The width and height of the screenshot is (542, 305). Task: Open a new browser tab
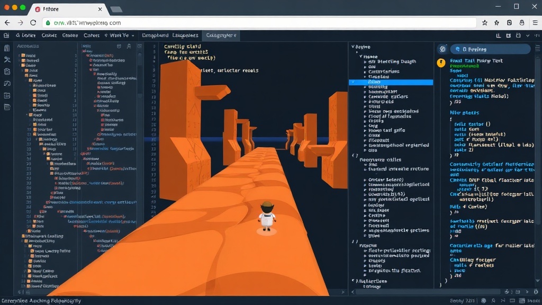116,10
